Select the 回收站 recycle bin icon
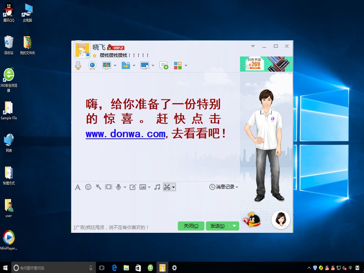The image size is (364, 273). tap(9, 45)
